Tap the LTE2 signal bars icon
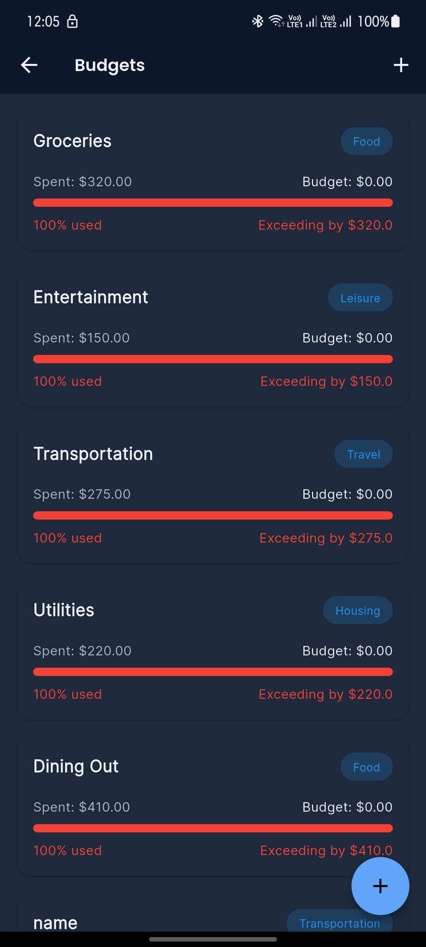 [x=346, y=21]
